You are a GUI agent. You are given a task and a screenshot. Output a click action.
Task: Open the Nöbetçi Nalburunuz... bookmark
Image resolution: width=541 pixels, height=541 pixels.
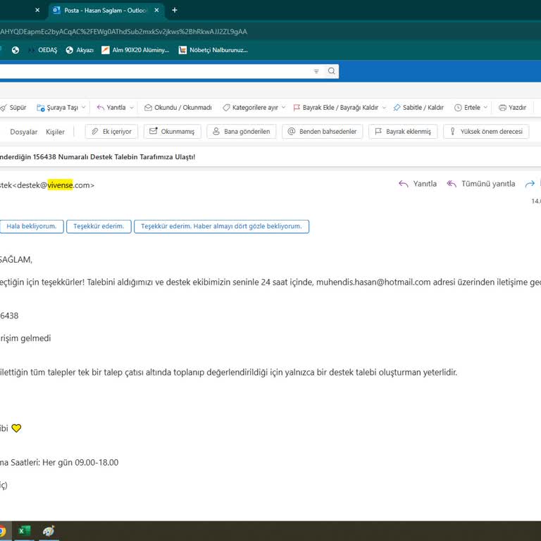(213, 50)
